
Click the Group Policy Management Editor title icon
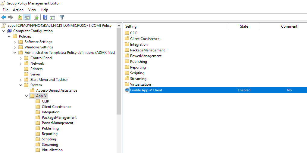click(x=3, y=3)
